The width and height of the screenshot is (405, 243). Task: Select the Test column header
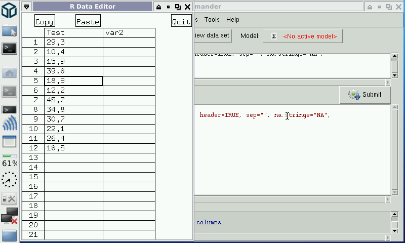73,33
